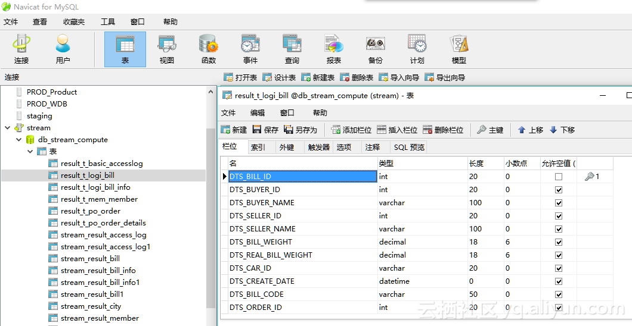This screenshot has height=326, width=632.
Task: Toggle allow null for DTS_BUYER_ID
Action: pyautogui.click(x=558, y=190)
